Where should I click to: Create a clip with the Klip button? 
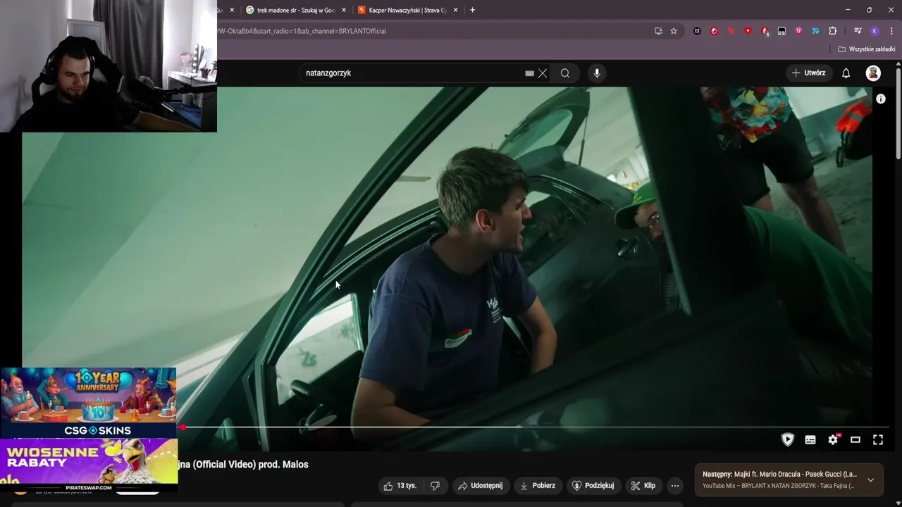click(643, 486)
